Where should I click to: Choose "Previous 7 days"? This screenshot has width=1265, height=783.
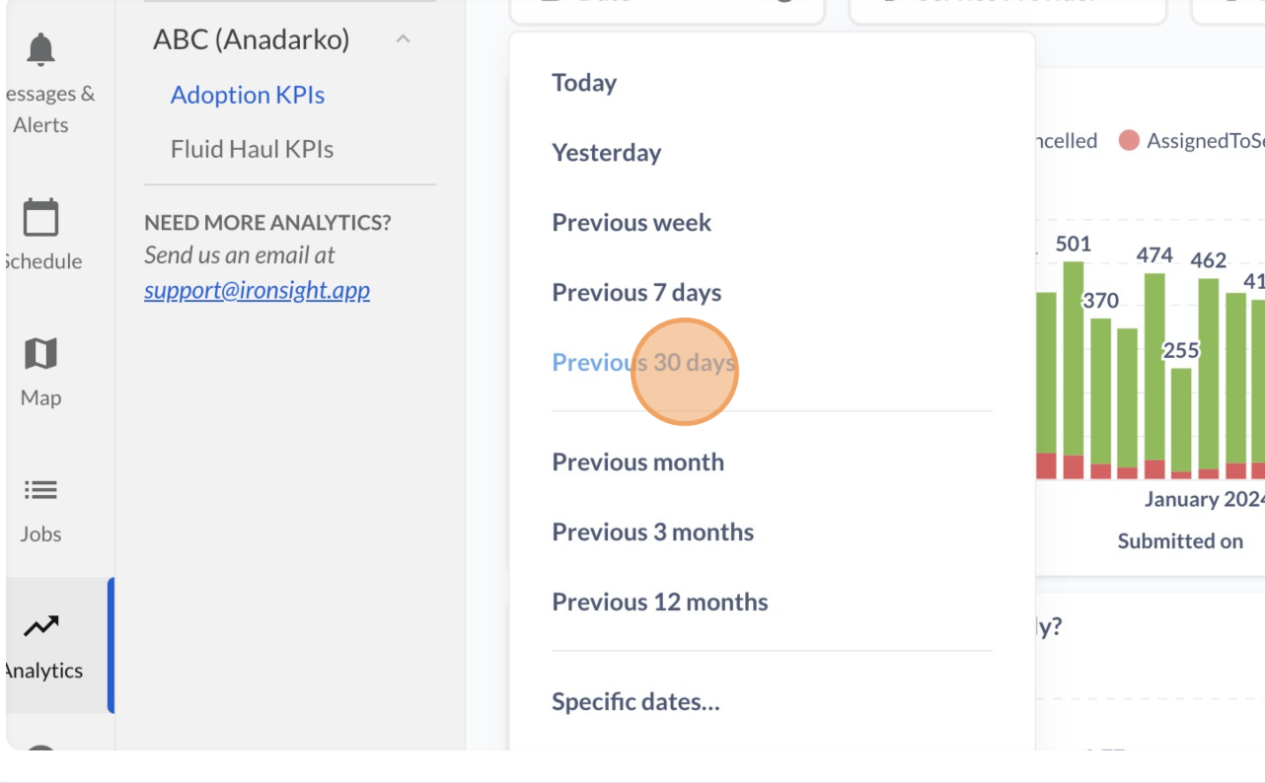[635, 292]
